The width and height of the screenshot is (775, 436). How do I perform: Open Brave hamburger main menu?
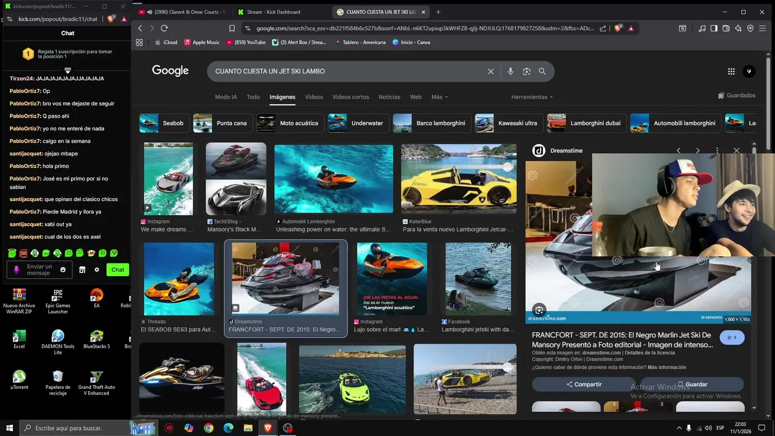763,28
